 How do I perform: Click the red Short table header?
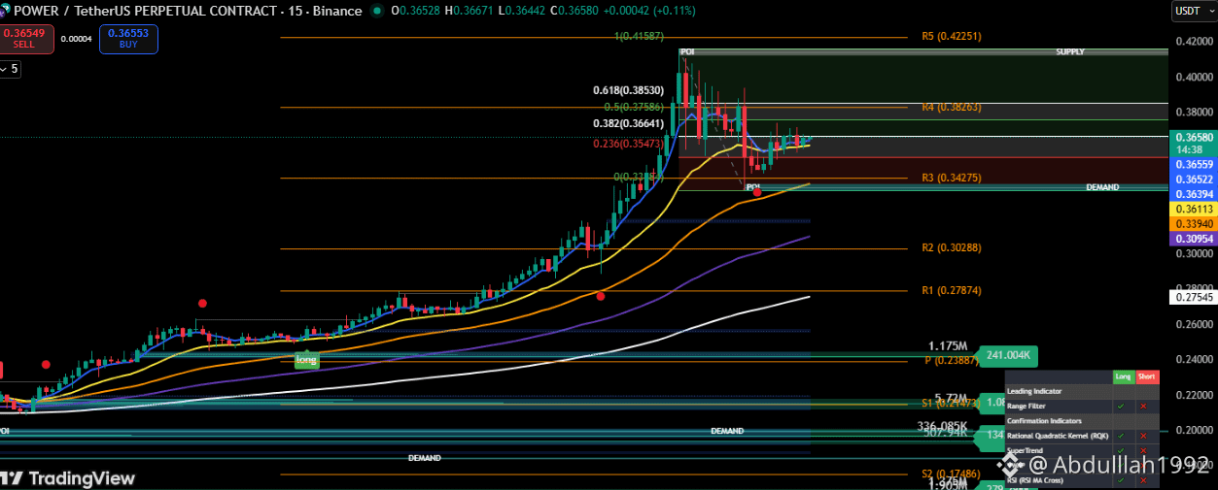pos(1147,376)
